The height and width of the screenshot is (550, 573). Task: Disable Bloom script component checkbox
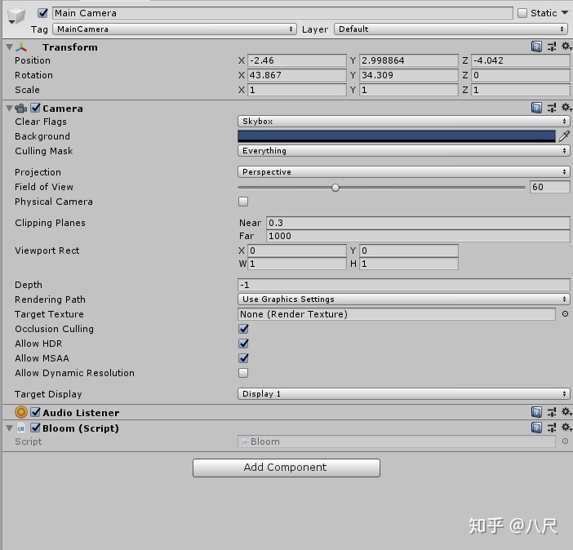point(35,428)
